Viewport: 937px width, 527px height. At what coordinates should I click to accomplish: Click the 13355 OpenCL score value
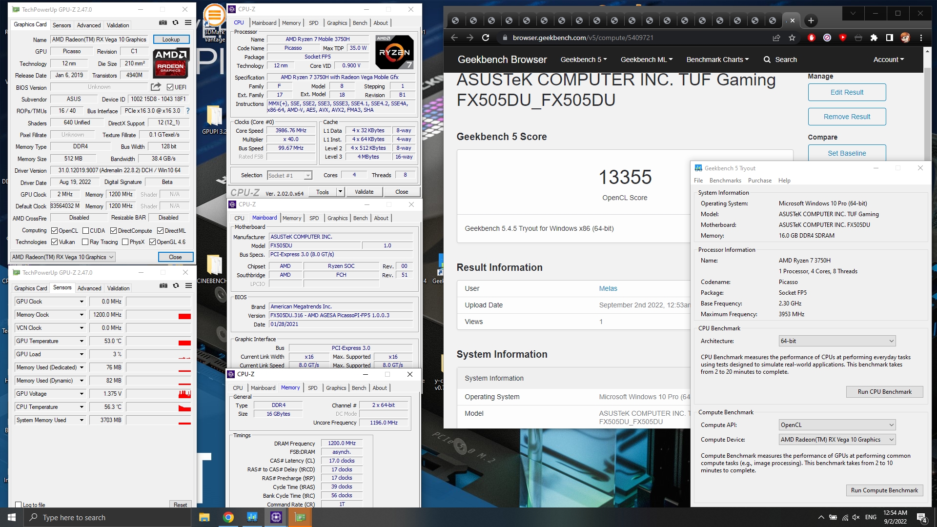tap(625, 177)
